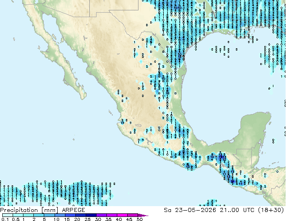Click the 0.5–1 mm legend color swatch
This screenshot has width=286, height=221.
[18, 215]
